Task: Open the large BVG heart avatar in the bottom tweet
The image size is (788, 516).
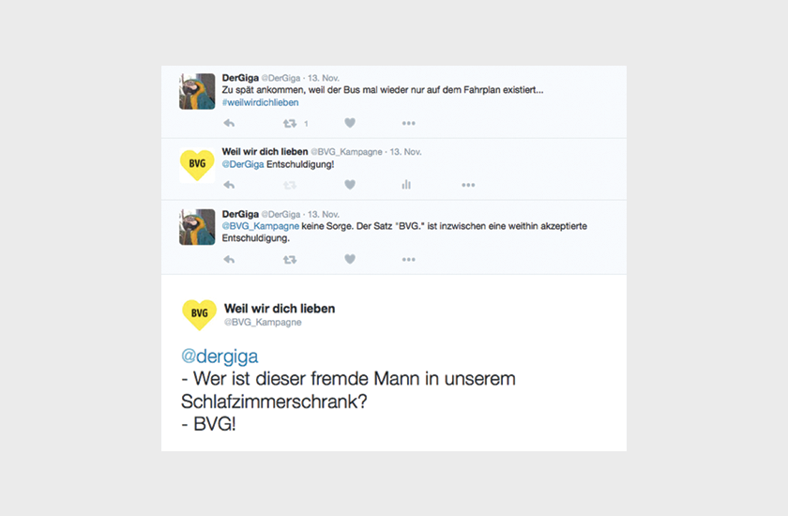Action: [x=199, y=313]
